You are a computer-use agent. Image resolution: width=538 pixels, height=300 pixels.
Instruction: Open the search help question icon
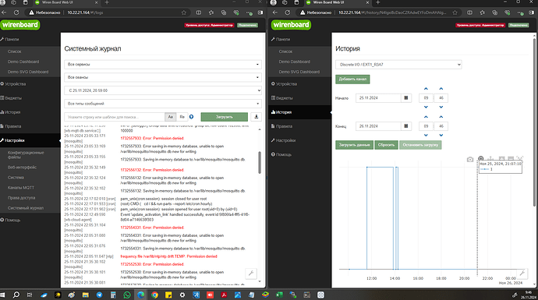coord(192,117)
